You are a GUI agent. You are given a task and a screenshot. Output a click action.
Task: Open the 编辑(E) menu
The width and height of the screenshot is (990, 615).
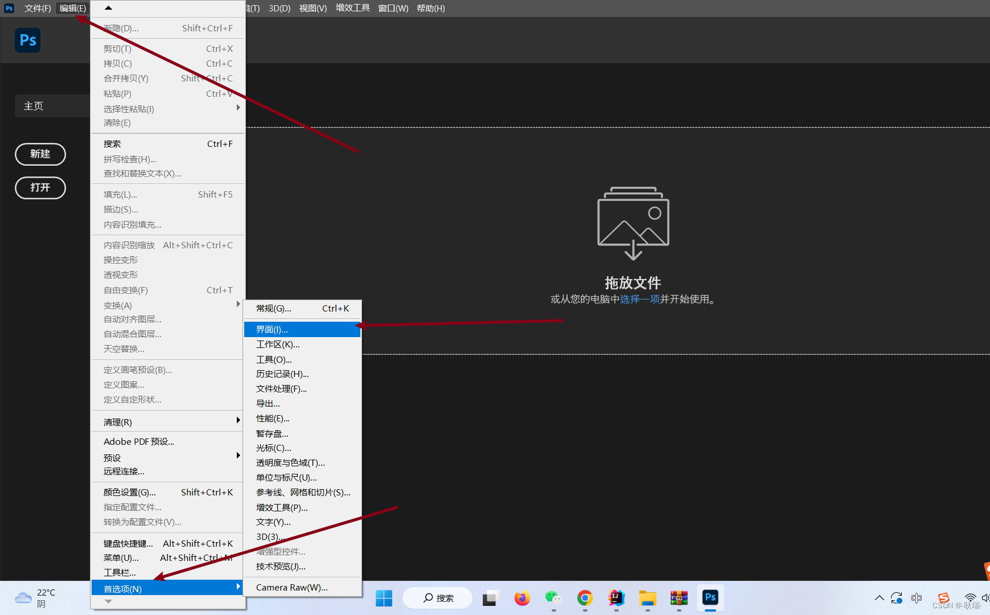pyautogui.click(x=73, y=8)
